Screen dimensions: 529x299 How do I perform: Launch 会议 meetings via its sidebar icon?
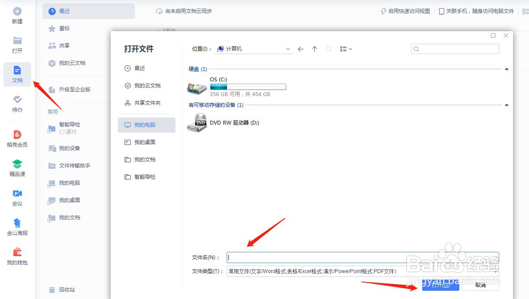tap(17, 198)
